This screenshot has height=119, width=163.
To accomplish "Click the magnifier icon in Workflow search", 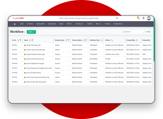I will pos(124,32).
